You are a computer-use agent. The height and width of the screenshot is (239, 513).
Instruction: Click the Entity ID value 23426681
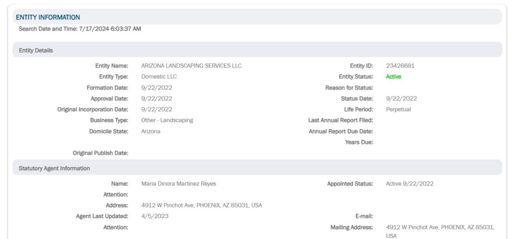click(400, 65)
